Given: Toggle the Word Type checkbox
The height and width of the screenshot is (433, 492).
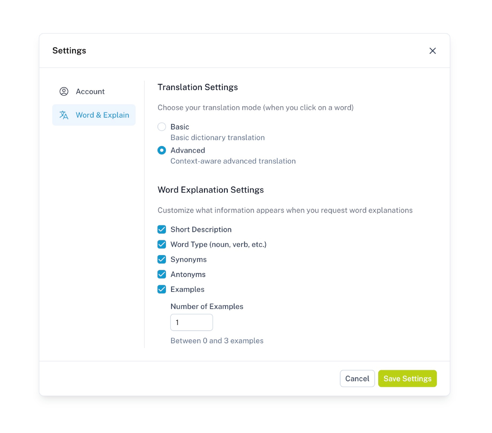Looking at the screenshot, I should click(162, 244).
